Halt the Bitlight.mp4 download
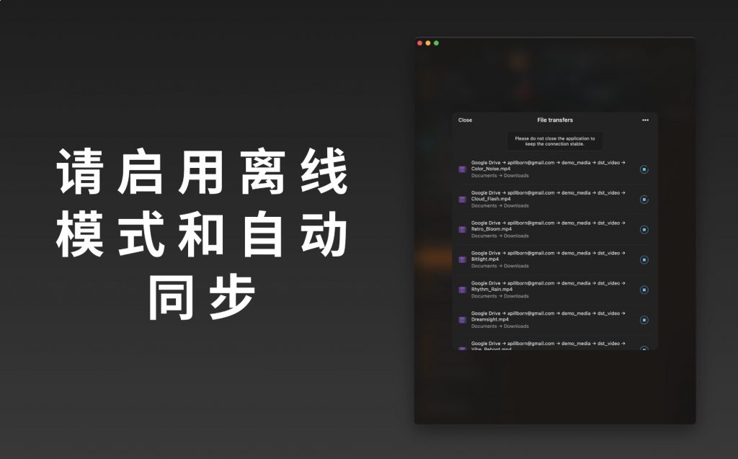Image resolution: width=738 pixels, height=459 pixels. coord(644,259)
